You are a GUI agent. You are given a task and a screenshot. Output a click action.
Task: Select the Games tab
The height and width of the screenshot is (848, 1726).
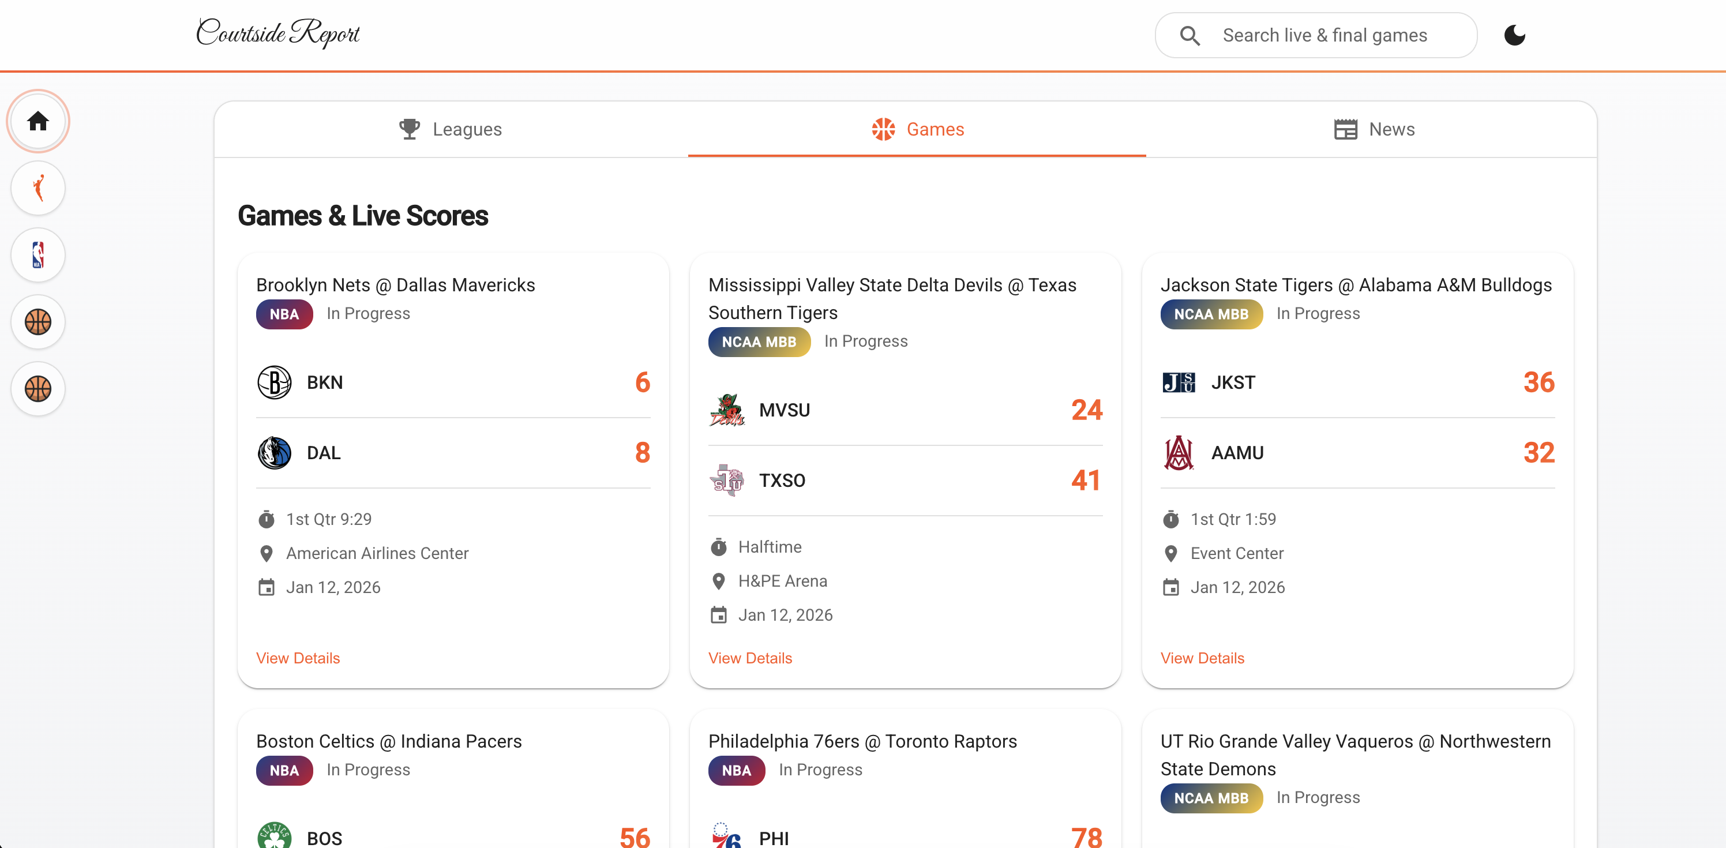coord(917,129)
